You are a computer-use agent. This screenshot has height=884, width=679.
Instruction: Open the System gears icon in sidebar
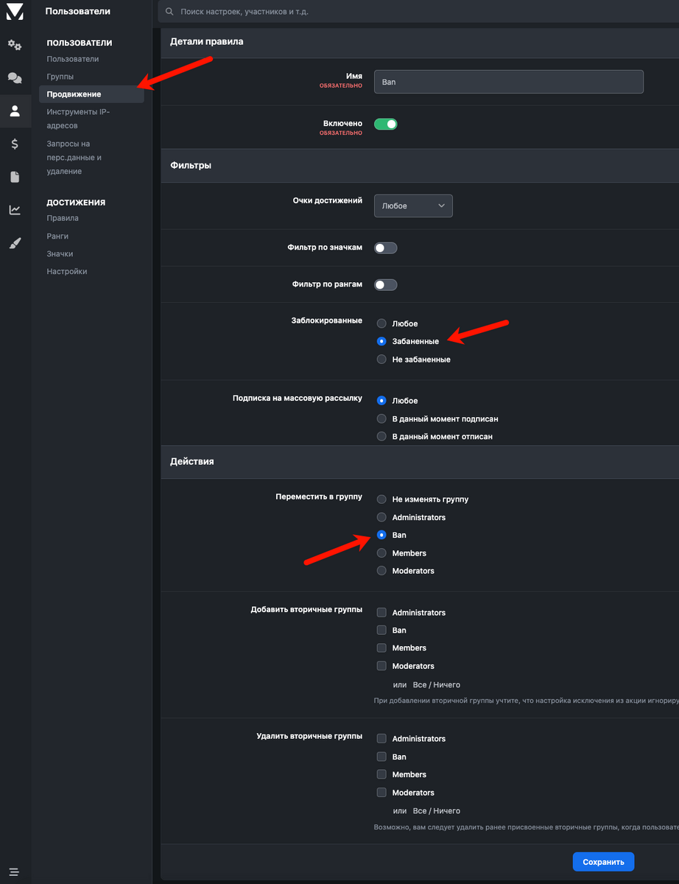pos(15,45)
